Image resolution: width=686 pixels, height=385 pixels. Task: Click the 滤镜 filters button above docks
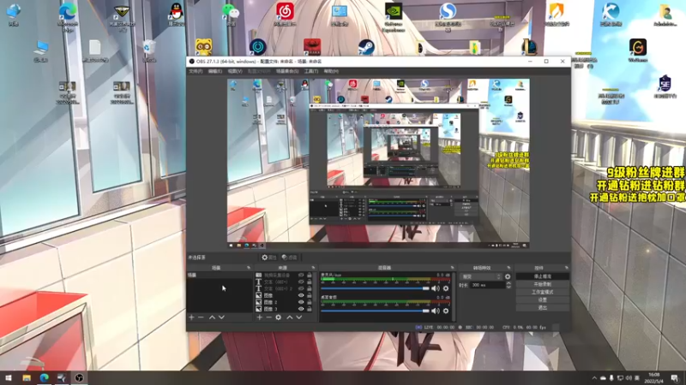[290, 258]
